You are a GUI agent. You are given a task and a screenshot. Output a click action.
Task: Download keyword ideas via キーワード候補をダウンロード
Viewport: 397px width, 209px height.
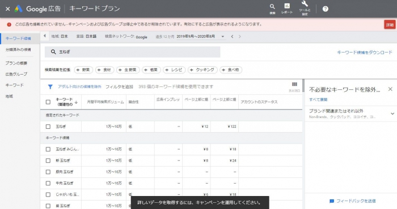click(365, 53)
